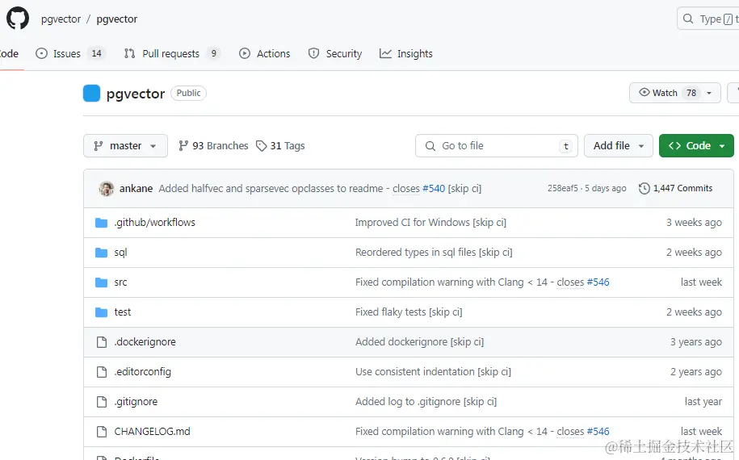Open issue #540 link in commit message

tap(434, 189)
